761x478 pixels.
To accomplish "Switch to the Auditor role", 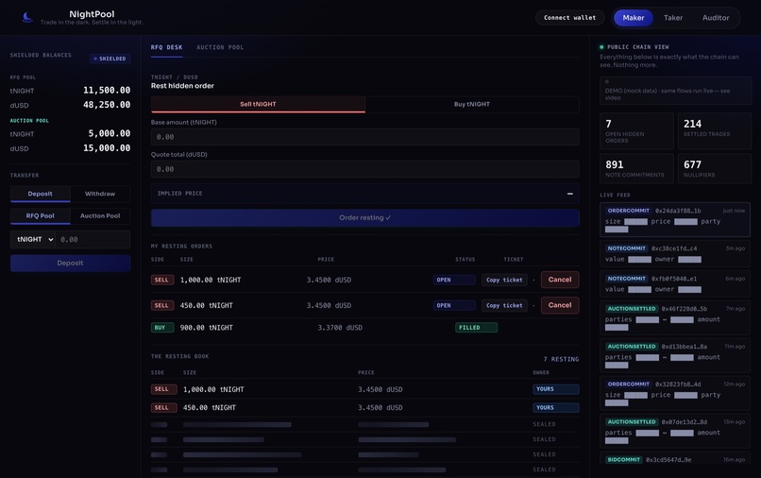I will 716,18.
